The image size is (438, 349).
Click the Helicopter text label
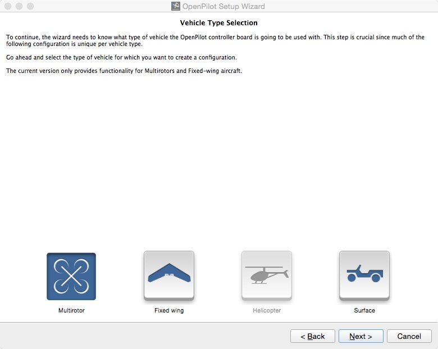pos(267,310)
